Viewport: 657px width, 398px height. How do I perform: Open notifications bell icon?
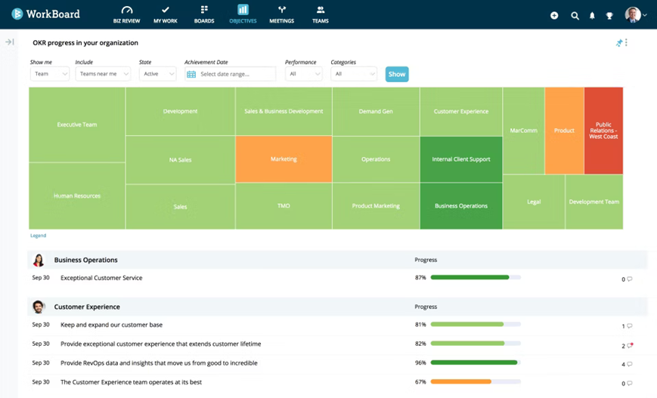[592, 16]
